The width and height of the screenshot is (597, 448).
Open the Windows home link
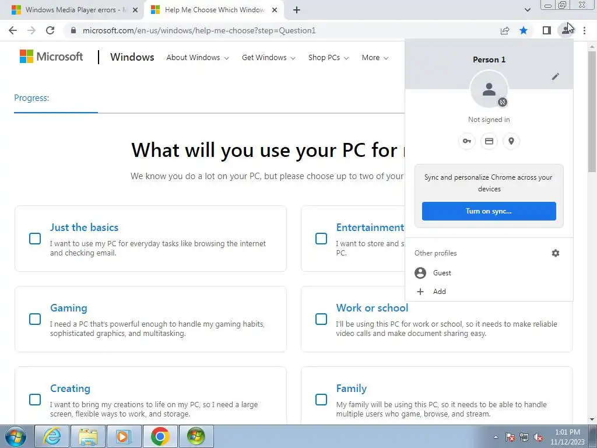(132, 57)
